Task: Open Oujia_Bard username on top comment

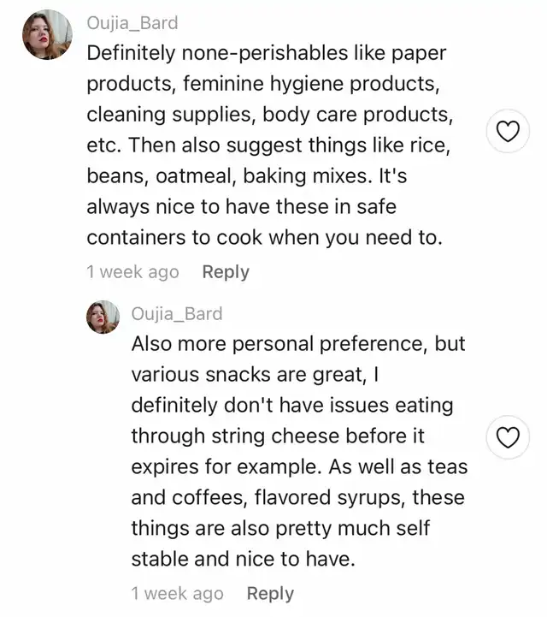Action: coord(132,23)
